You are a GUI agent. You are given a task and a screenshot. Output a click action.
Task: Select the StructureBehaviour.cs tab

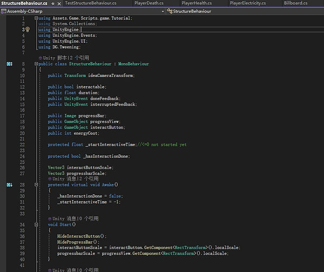click(x=24, y=3)
